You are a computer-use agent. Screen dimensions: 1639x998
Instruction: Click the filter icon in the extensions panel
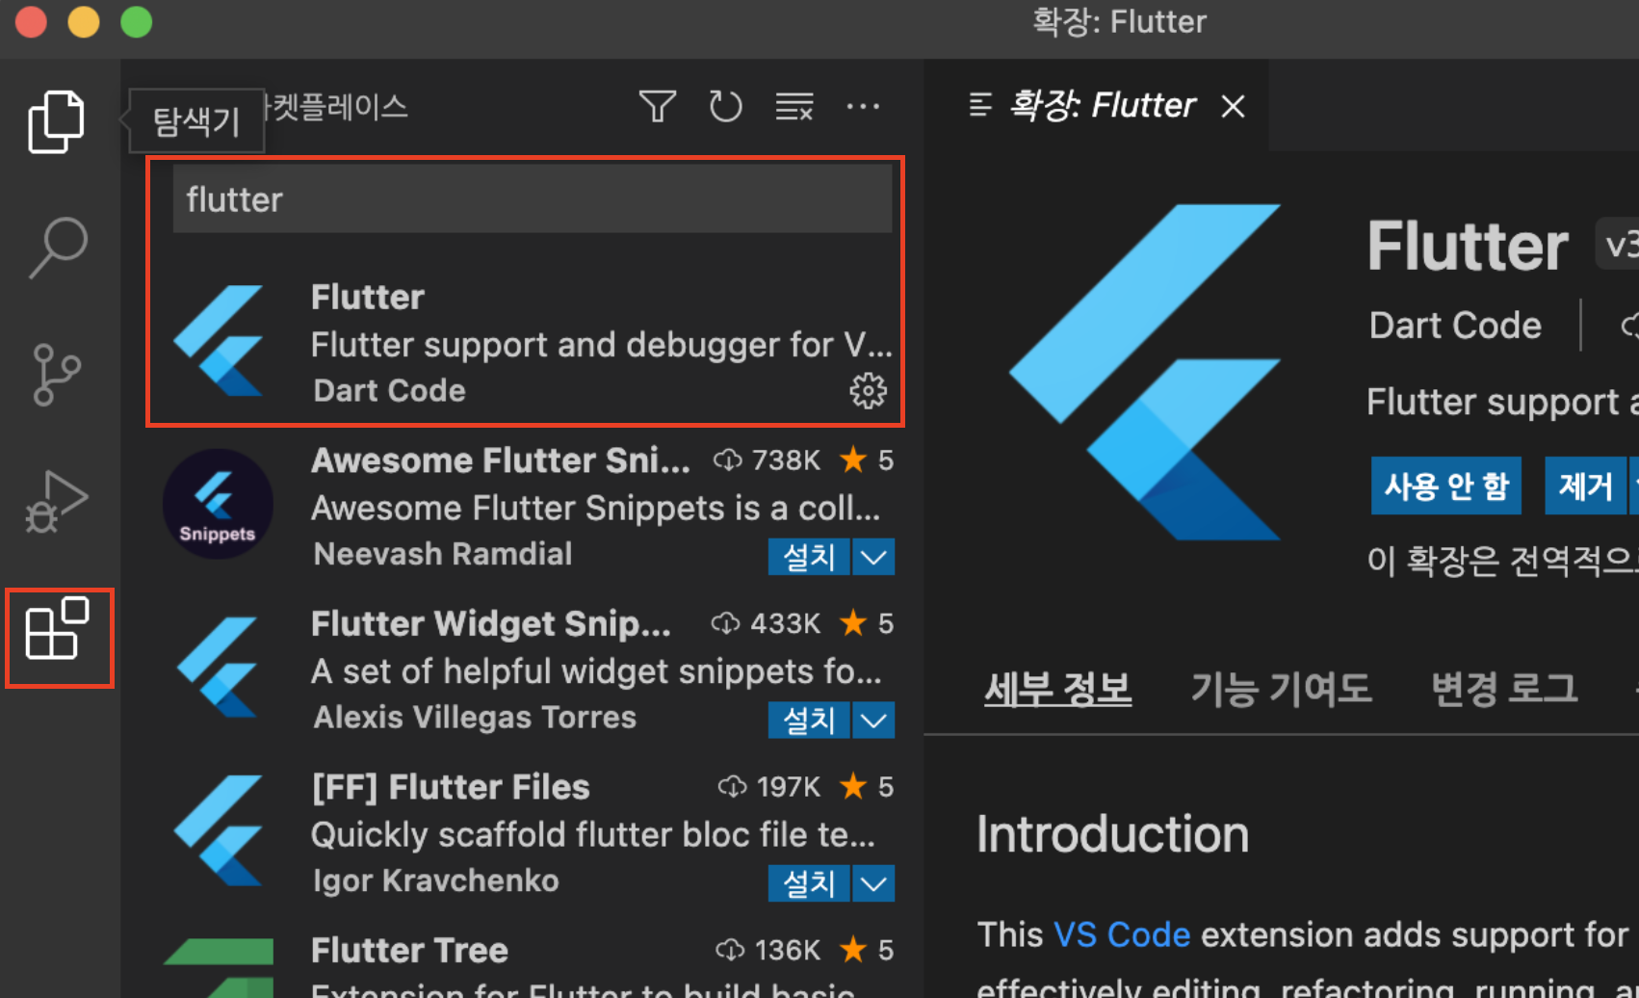(x=657, y=107)
